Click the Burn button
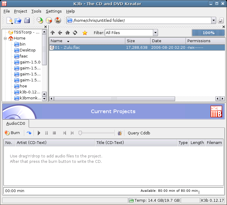Screen dimensions: 227x205 (x=12, y=133)
